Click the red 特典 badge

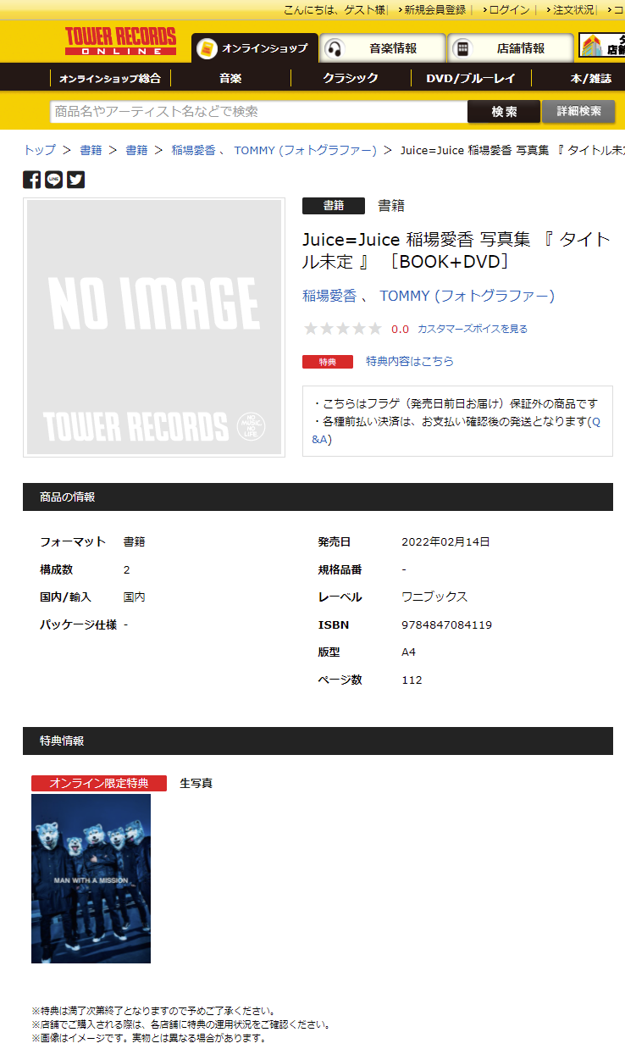328,362
